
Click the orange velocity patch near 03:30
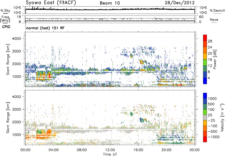49,132
